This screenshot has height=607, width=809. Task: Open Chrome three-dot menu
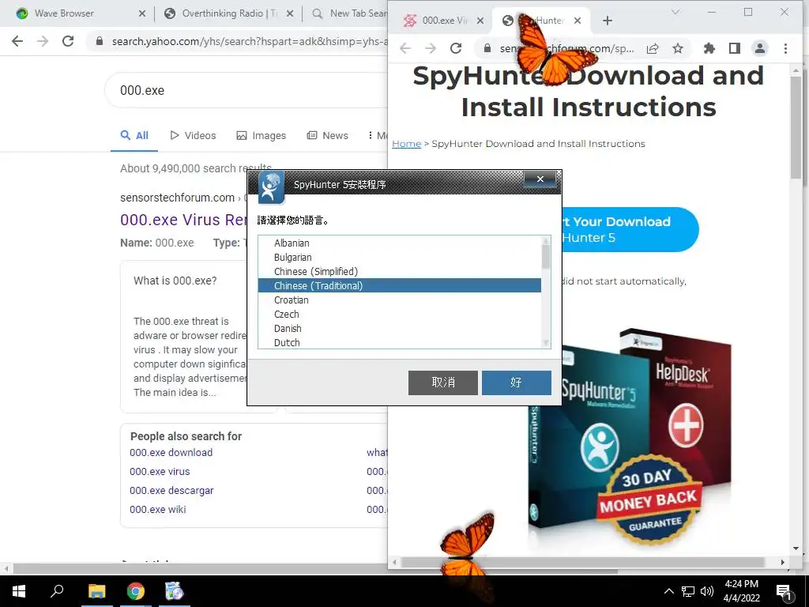click(x=785, y=48)
